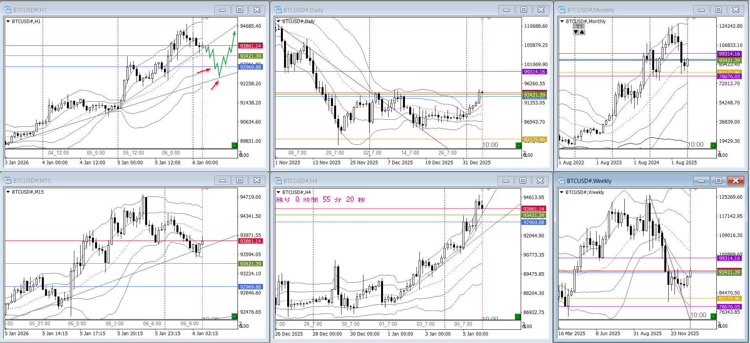The width and height of the screenshot is (750, 343).
Task: Open the BTCUSD#,Monthly chart label dropdown triangle
Action: [x=562, y=22]
